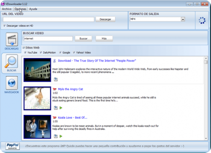Click the Host John Heilemann description text

coord(120,71)
